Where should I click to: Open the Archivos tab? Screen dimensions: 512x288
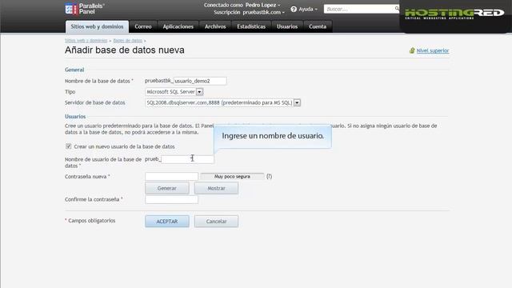pyautogui.click(x=215, y=26)
